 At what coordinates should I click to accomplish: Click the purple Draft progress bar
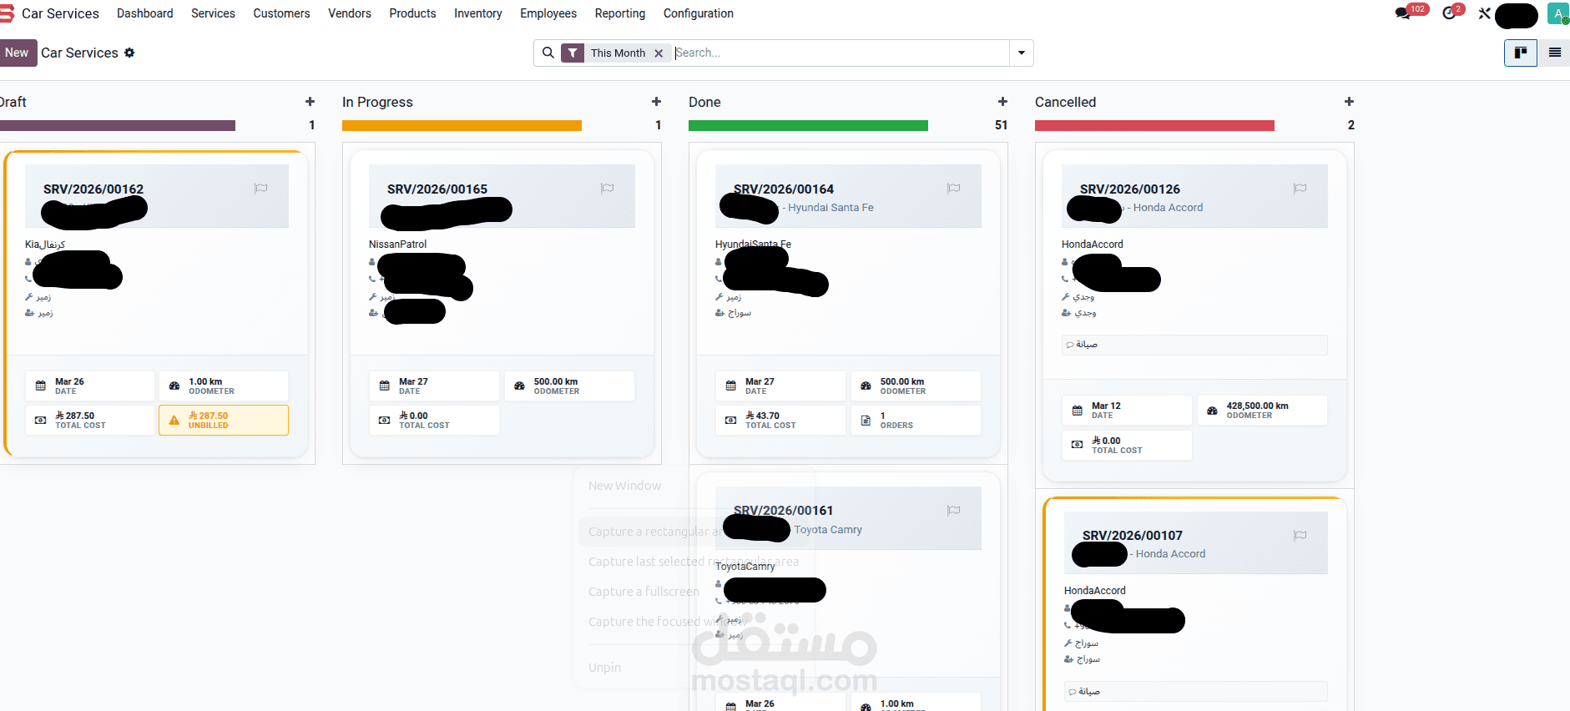pos(118,126)
